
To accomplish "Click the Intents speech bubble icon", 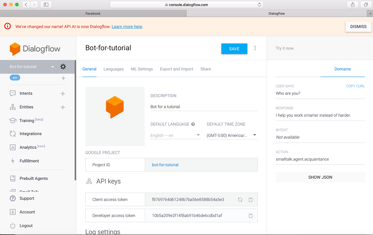I will (x=13, y=93).
